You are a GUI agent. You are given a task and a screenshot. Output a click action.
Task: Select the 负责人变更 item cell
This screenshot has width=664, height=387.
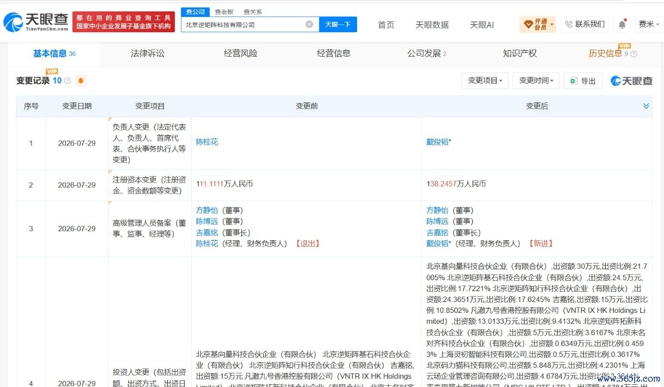[149, 143]
